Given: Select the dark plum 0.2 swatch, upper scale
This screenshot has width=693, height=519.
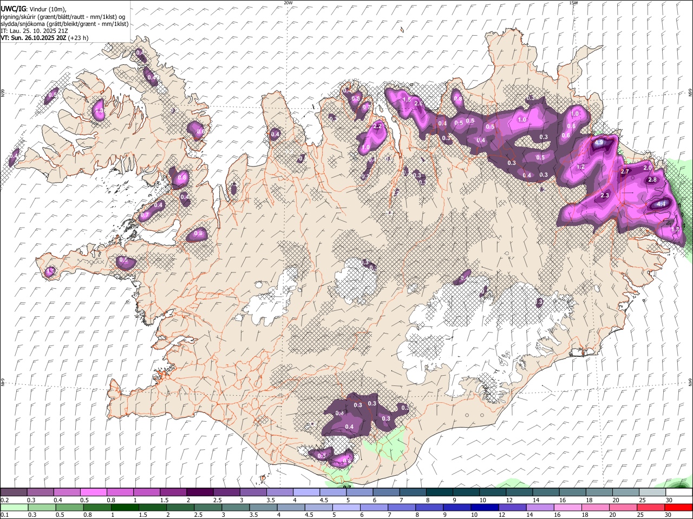Looking at the screenshot, I should [14, 492].
